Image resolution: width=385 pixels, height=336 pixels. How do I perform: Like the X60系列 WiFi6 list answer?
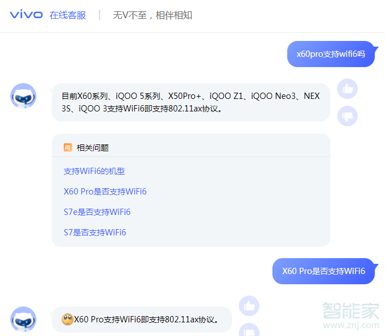click(347, 89)
